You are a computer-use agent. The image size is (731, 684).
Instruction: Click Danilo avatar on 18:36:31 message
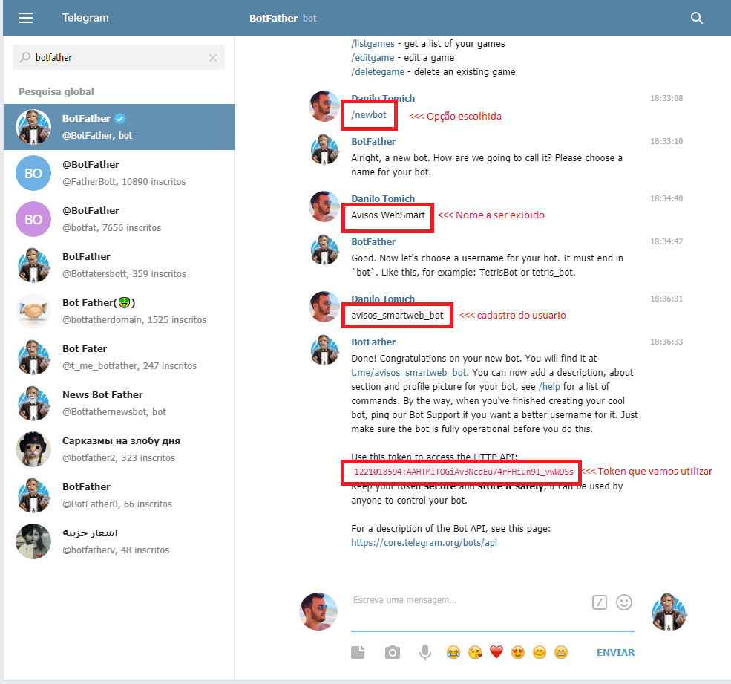tap(324, 307)
